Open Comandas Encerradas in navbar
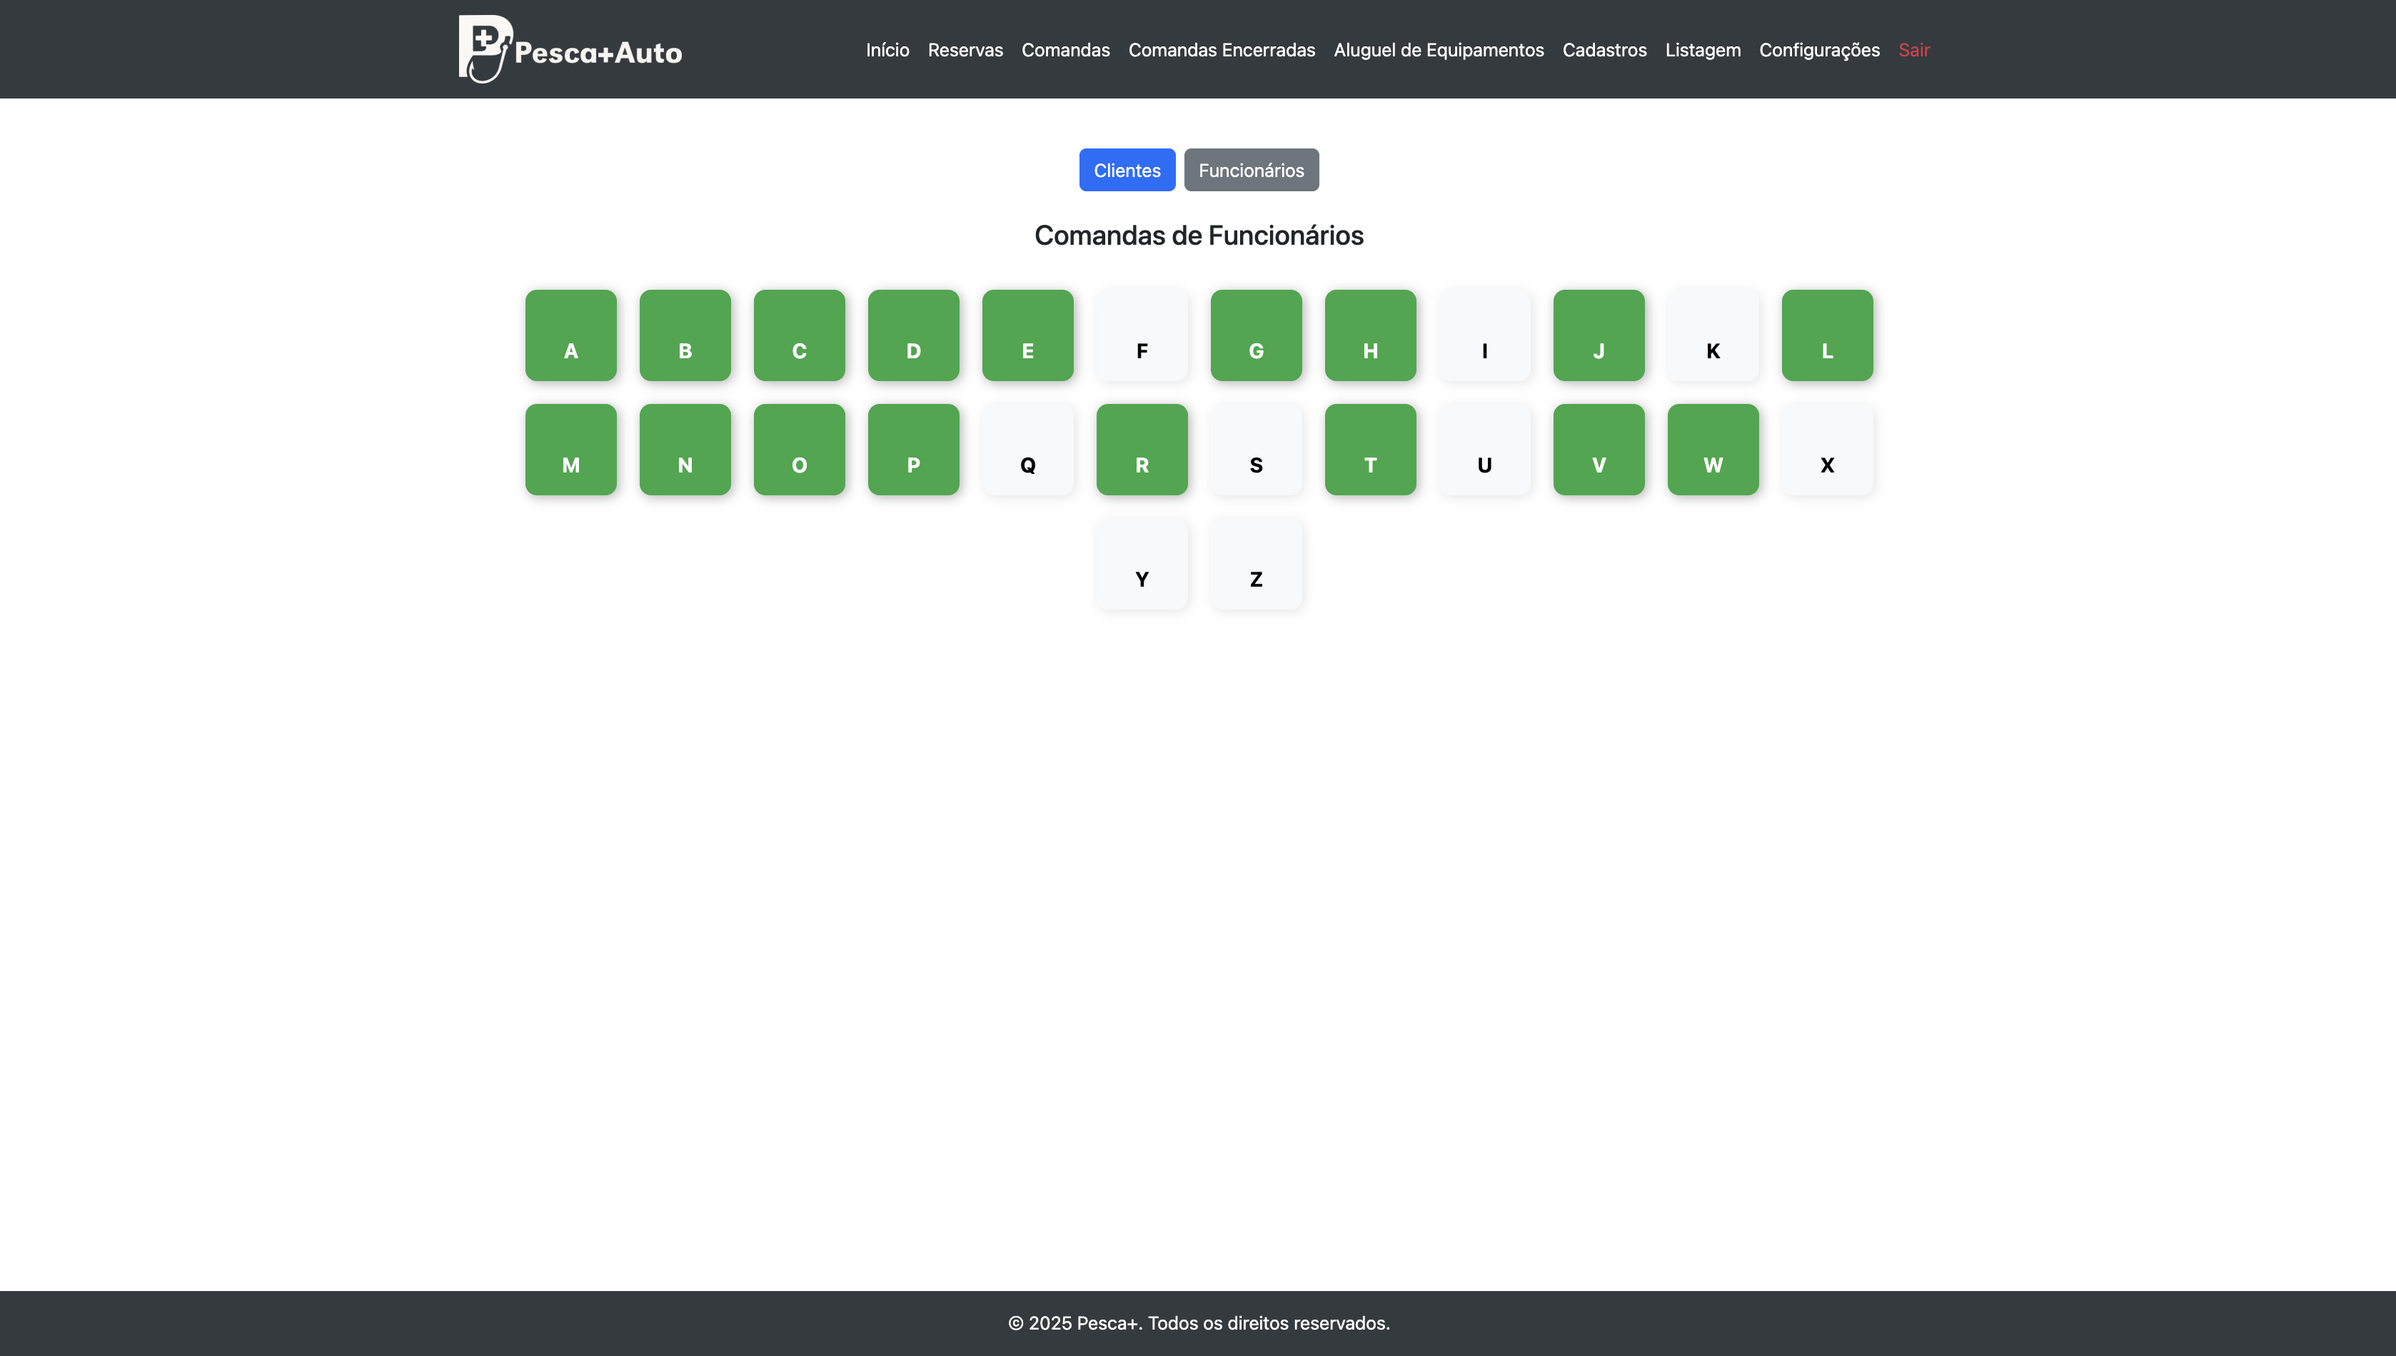 point(1220,50)
